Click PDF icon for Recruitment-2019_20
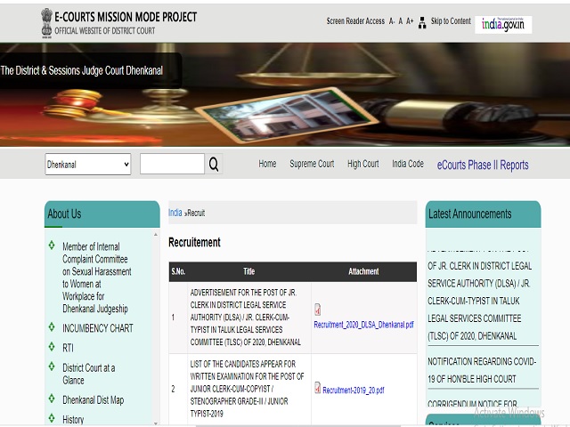 click(318, 388)
